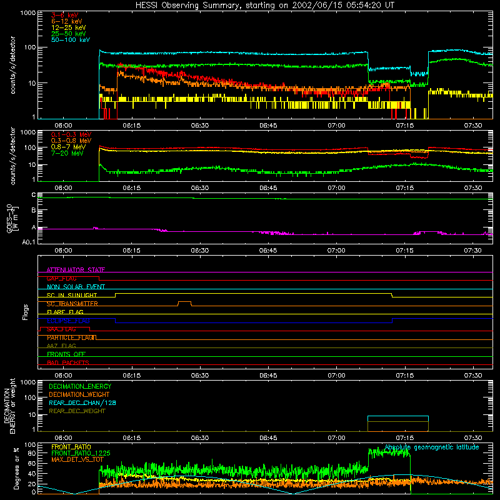Click the 25-50 keV legend entry
Image resolution: width=500 pixels, height=500 pixels.
[x=69, y=34]
